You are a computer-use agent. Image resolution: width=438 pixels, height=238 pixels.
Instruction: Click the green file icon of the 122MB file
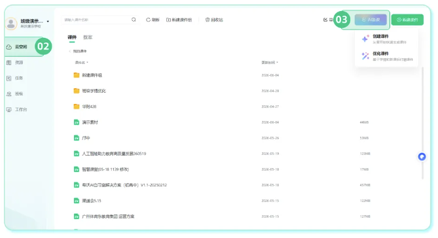(x=76, y=201)
